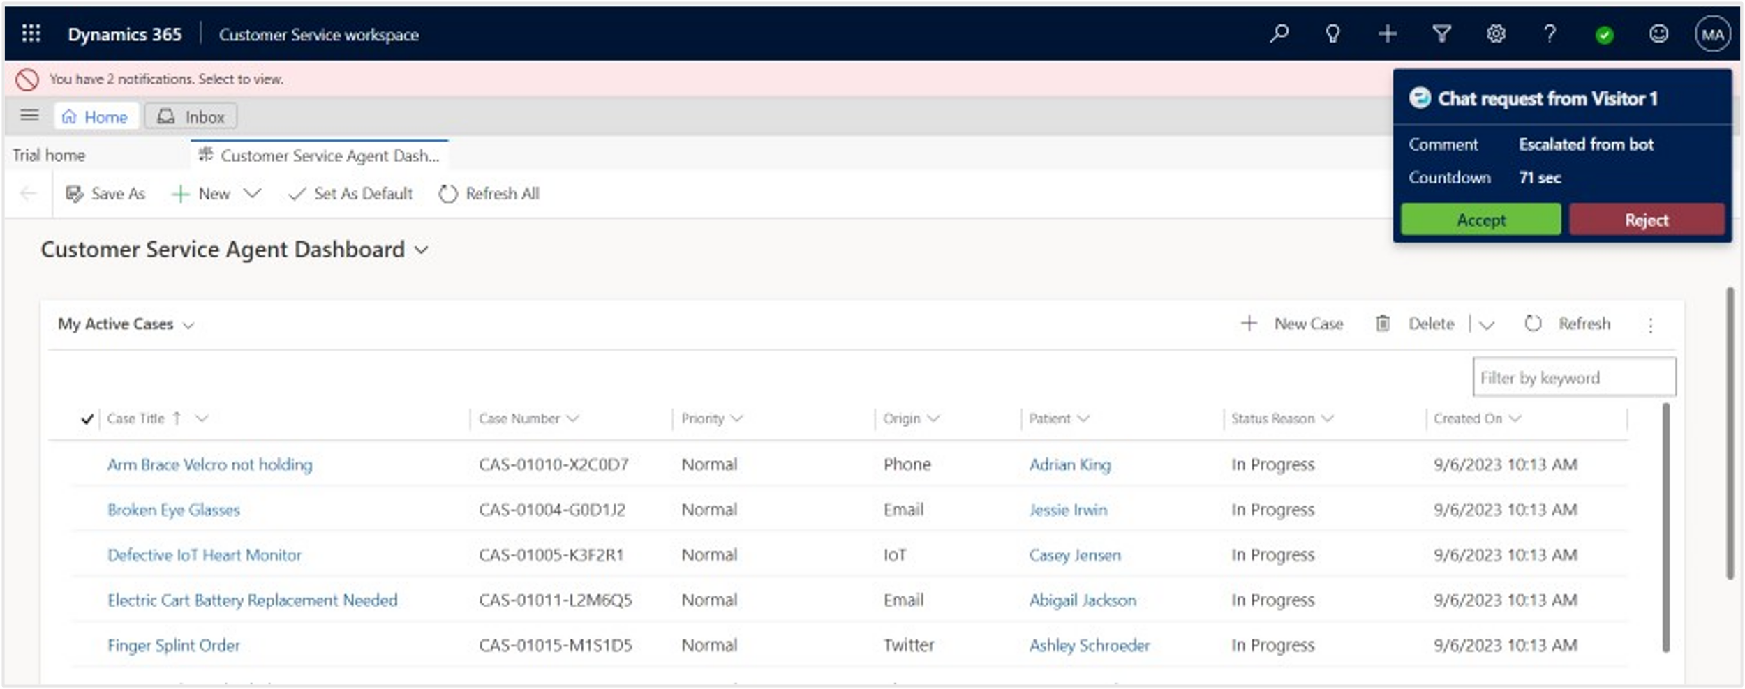The width and height of the screenshot is (1745, 689).
Task: Select the IoT origin cell
Action: [895, 555]
